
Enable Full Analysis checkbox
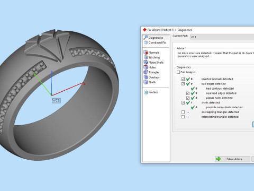(x=178, y=72)
